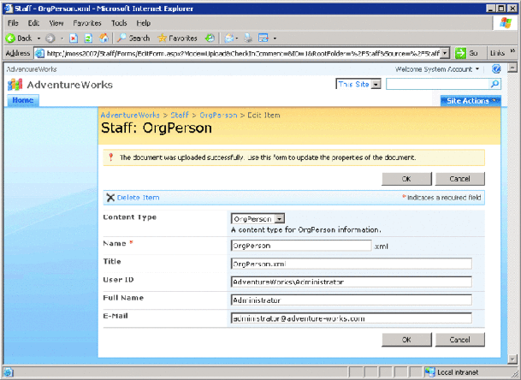Click the top OK button
The image size is (521, 380).
[406, 179]
